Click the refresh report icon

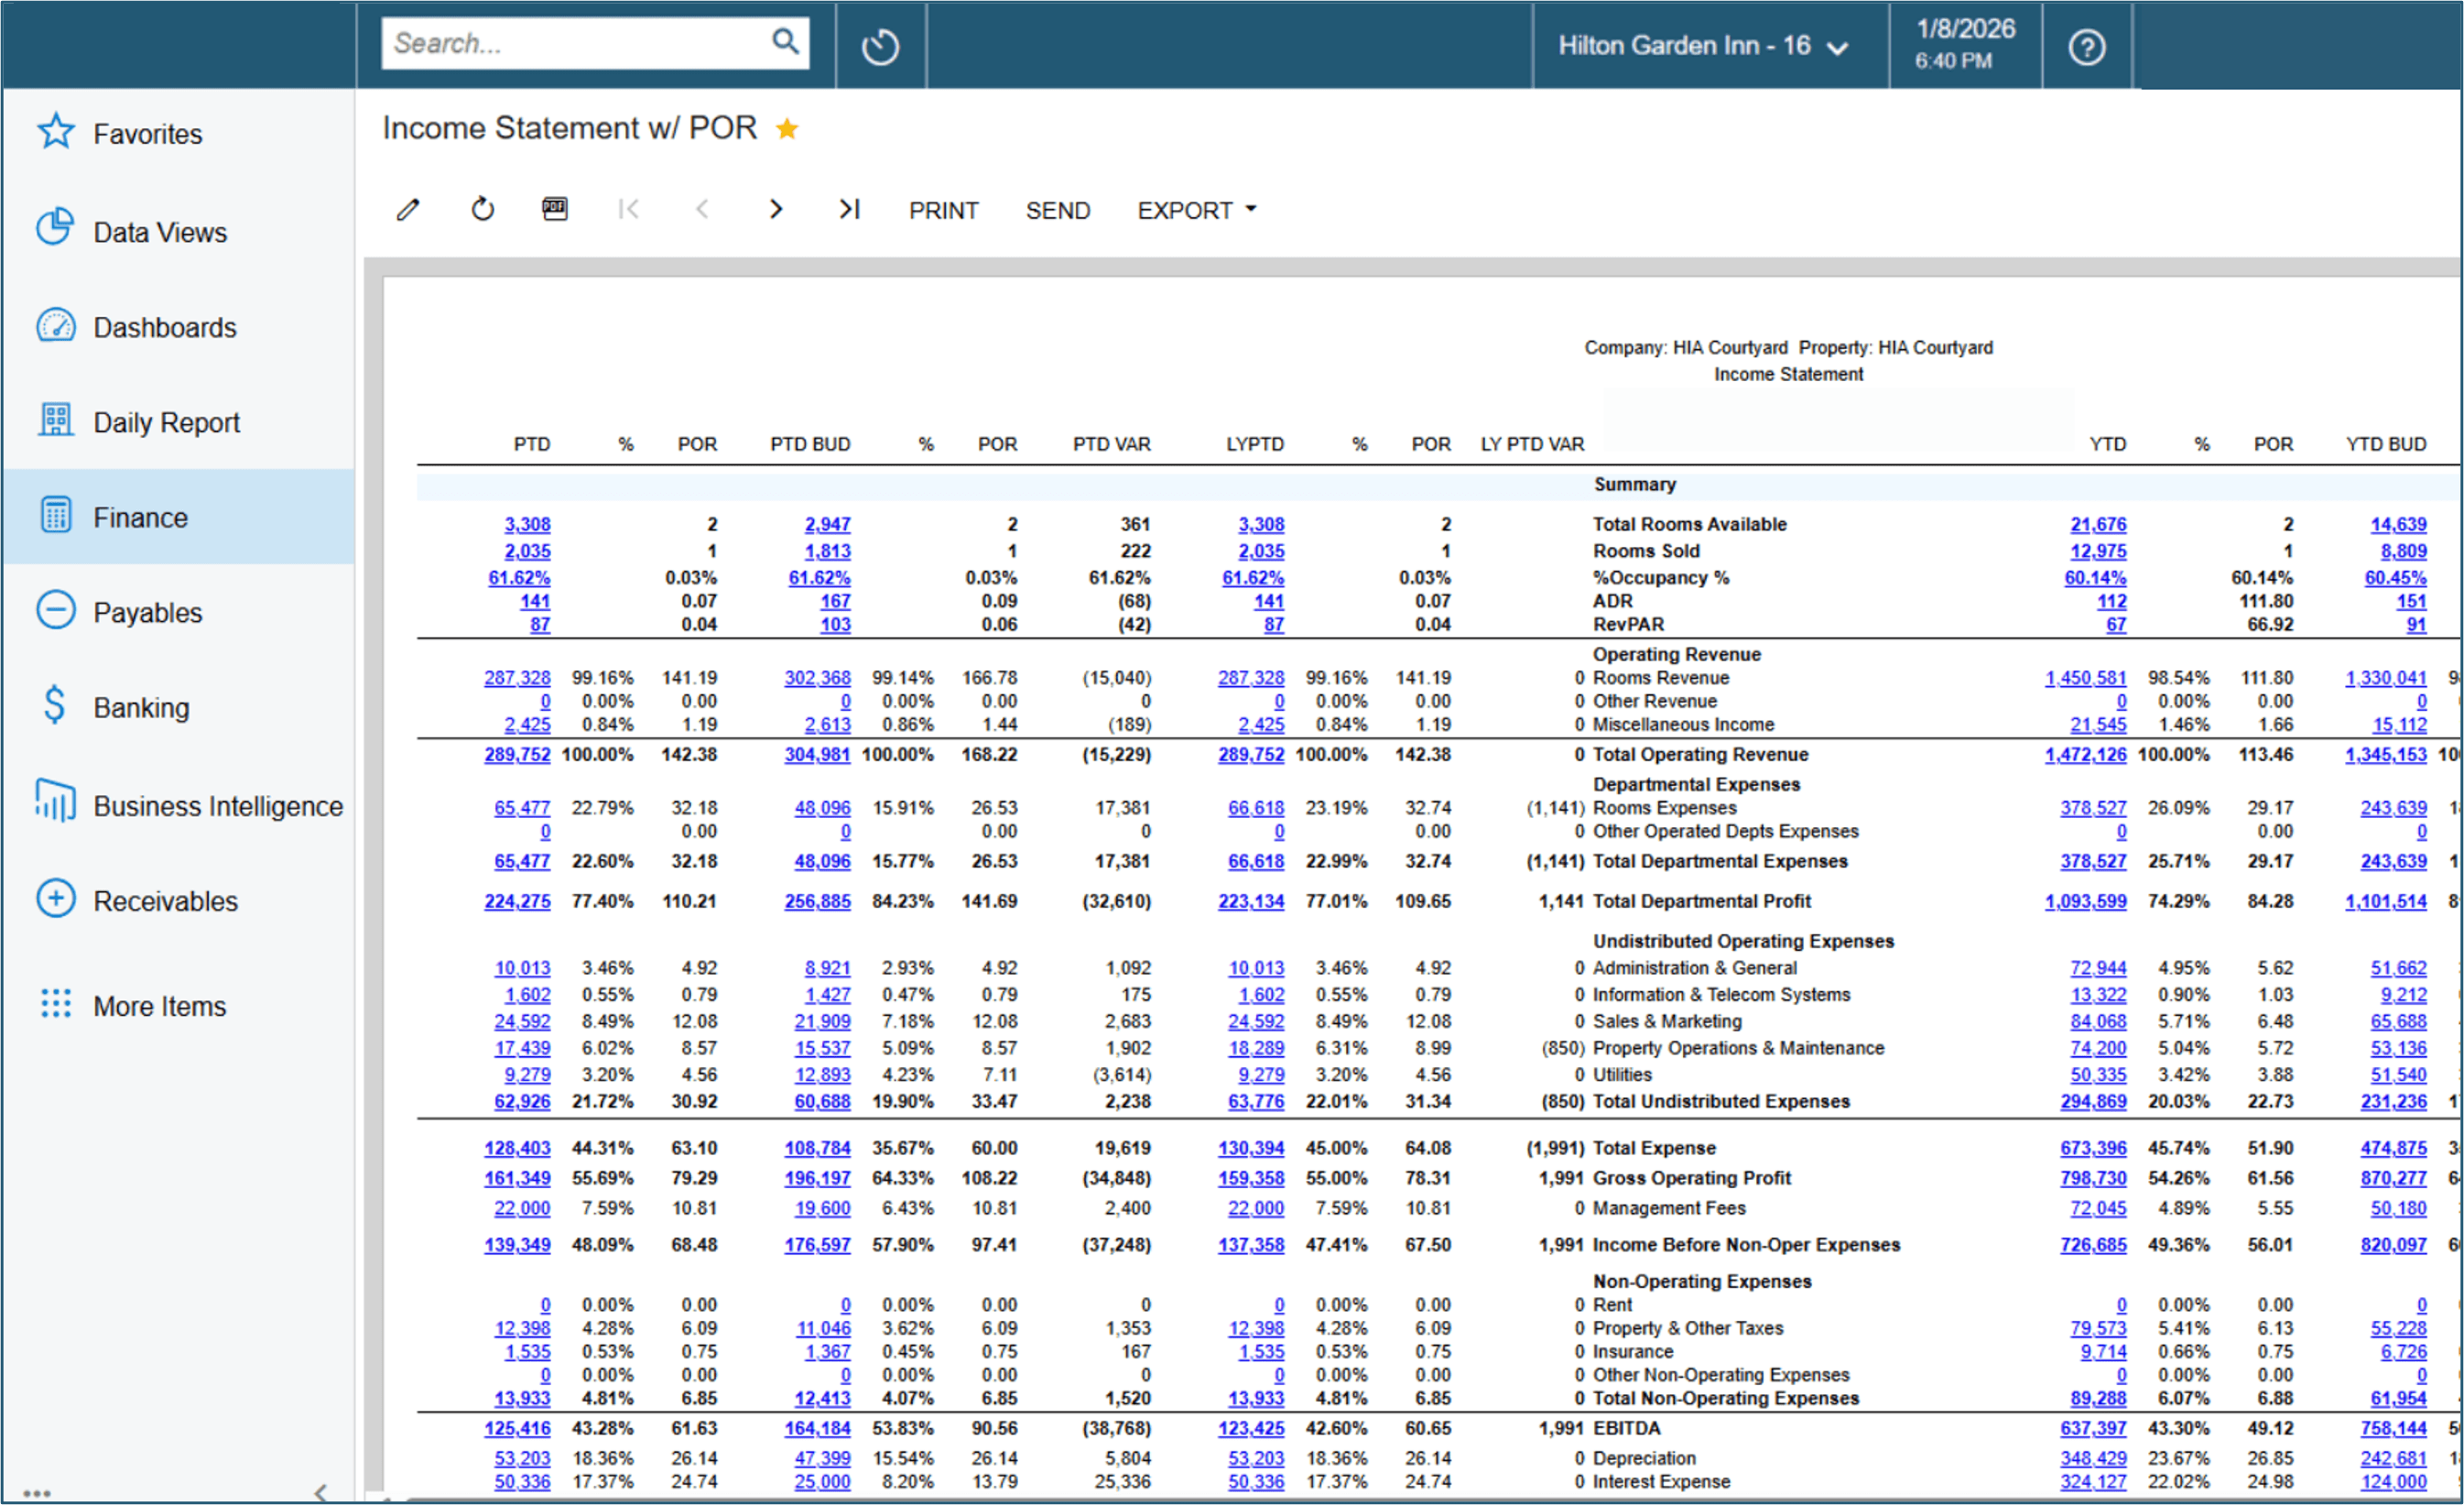pyautogui.click(x=483, y=209)
